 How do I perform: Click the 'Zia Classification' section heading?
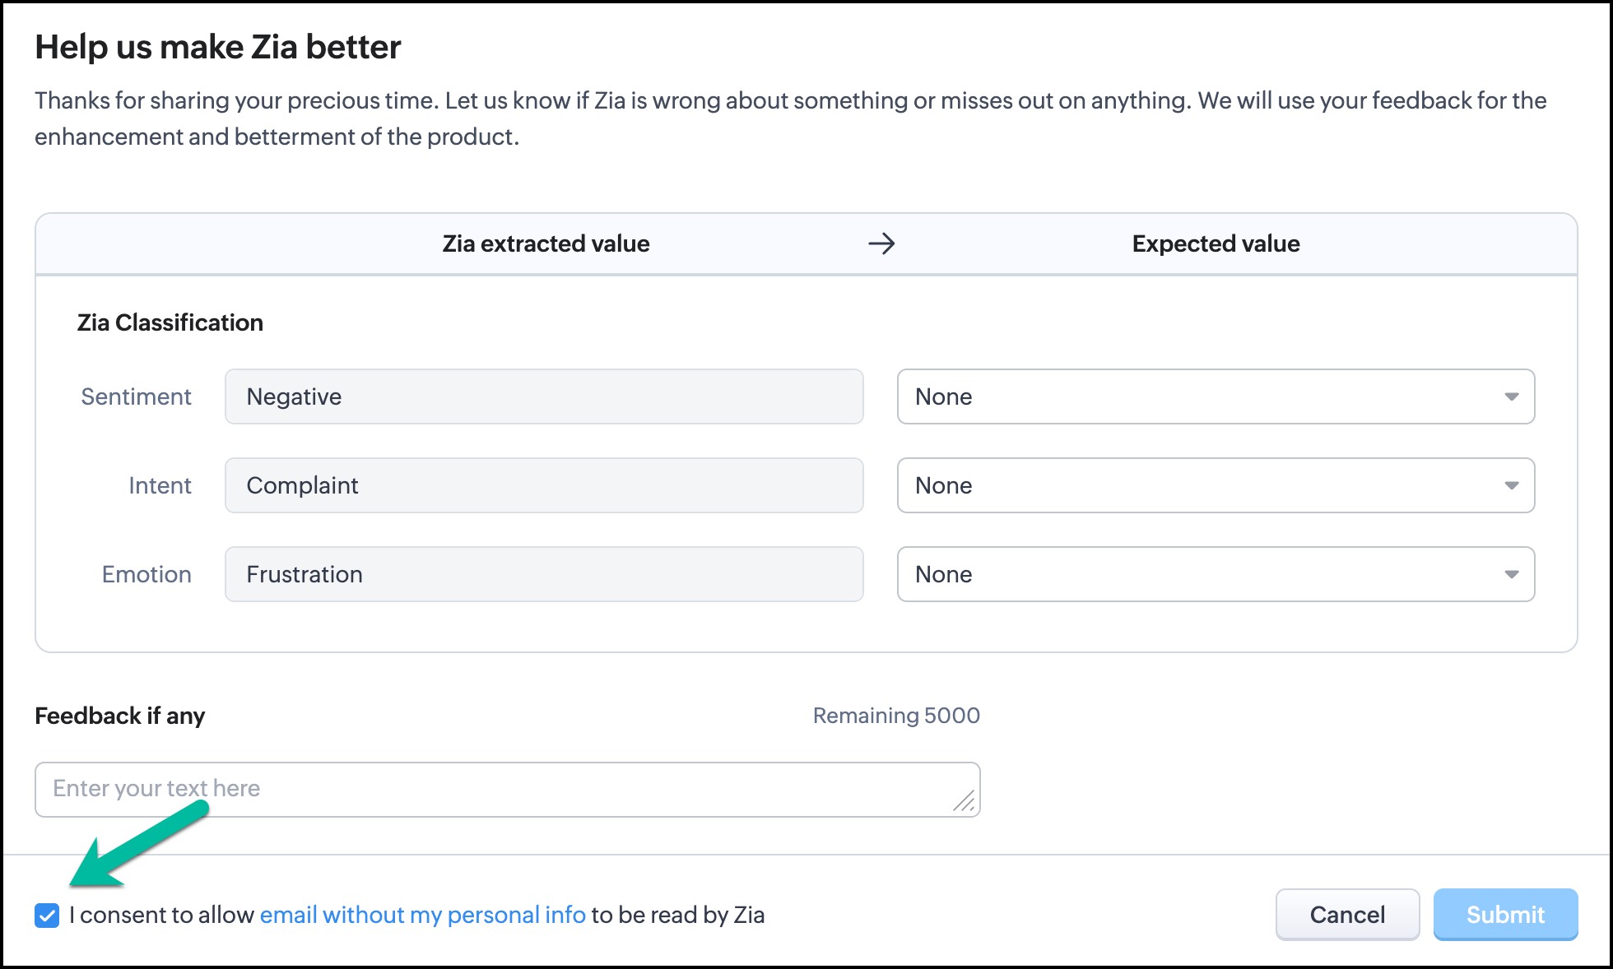[170, 322]
